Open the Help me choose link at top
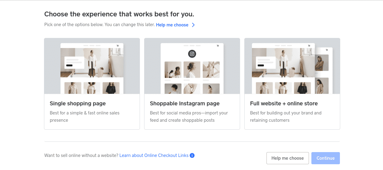The height and width of the screenshot is (170, 383). pyautogui.click(x=172, y=25)
